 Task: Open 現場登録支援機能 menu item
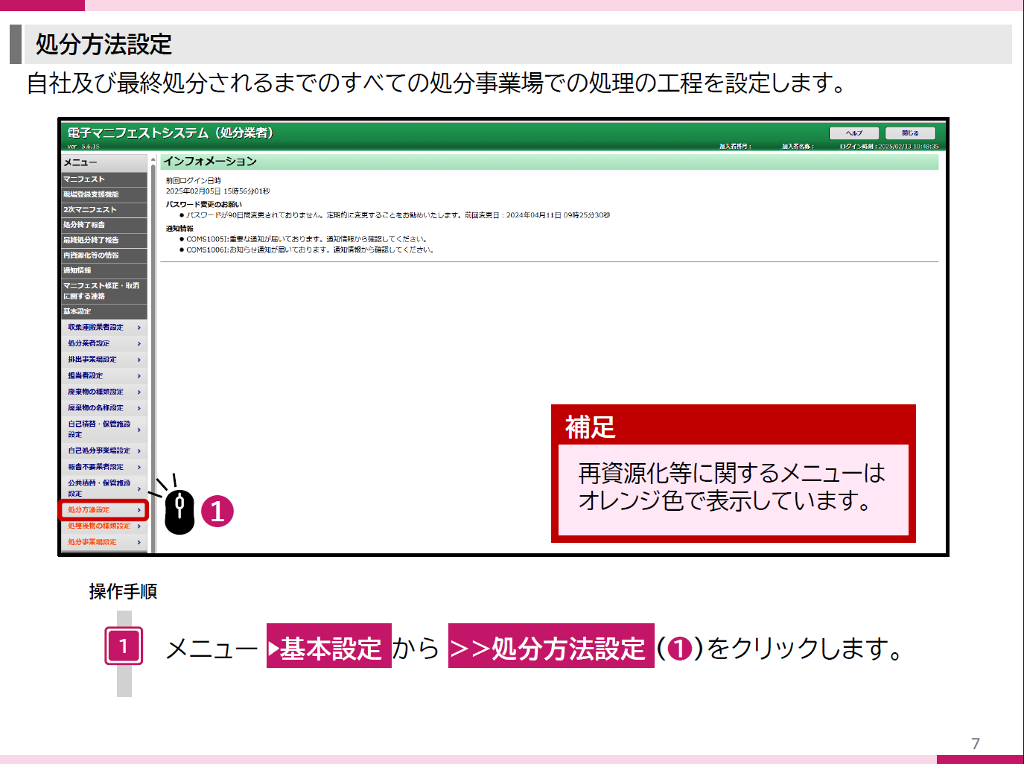coord(104,194)
